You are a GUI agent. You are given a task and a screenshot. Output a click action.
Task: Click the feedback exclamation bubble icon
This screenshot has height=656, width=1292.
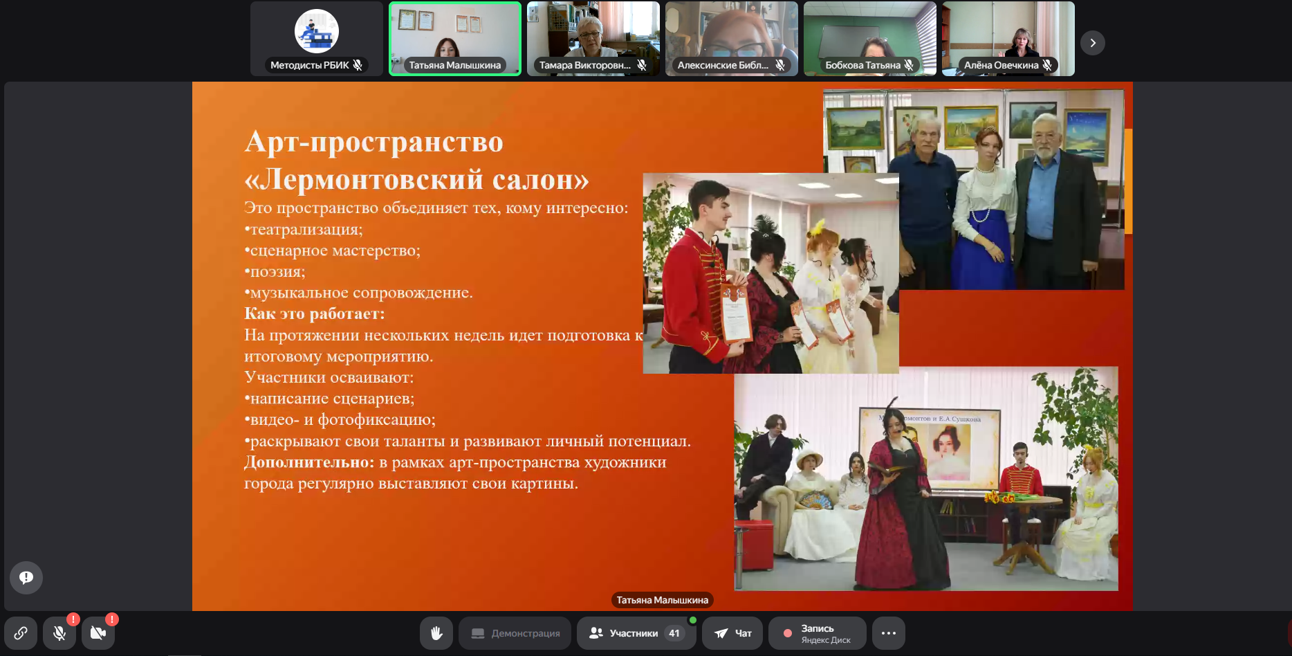coord(26,578)
